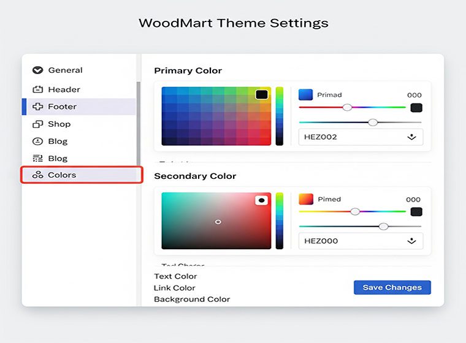Click the black handle in Primary Color grid
The height and width of the screenshot is (343, 466).
tap(262, 94)
